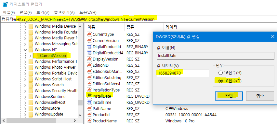Click the 값 데이터 field containing 1658294870
Screen dimensions: 277x124
pos(183,73)
